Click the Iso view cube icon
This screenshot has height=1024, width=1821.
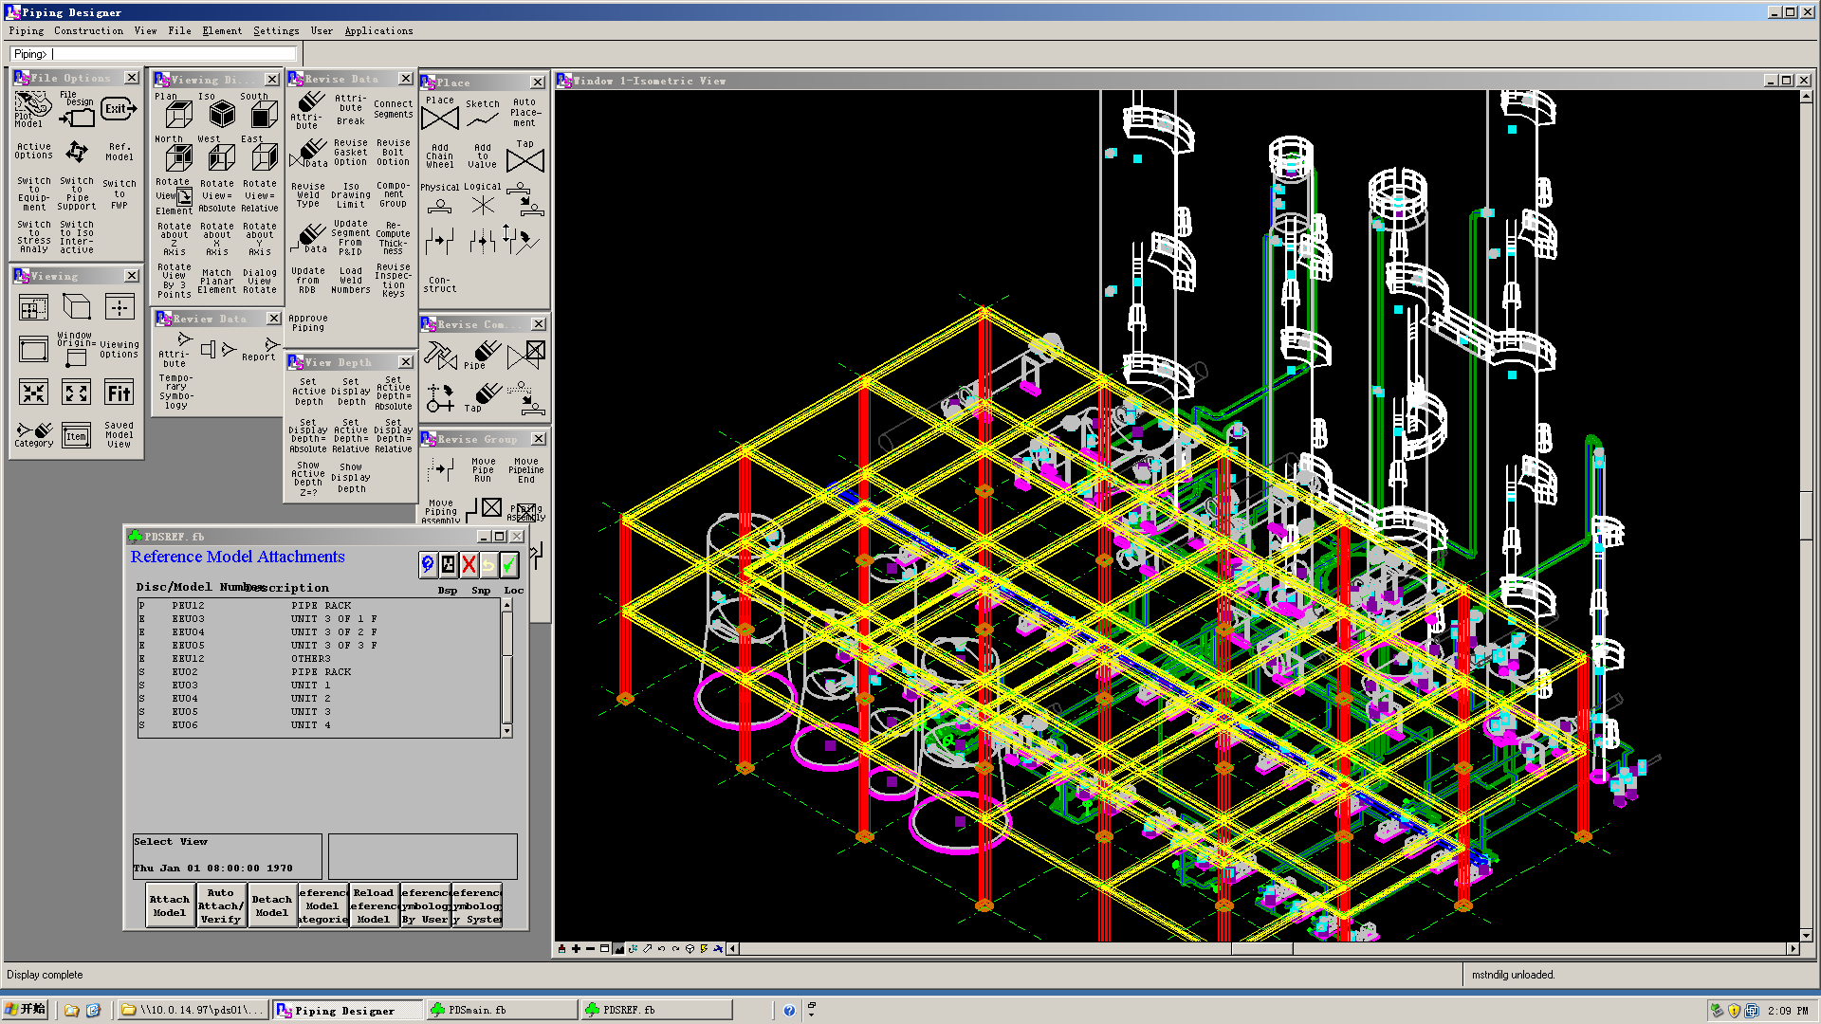221,115
